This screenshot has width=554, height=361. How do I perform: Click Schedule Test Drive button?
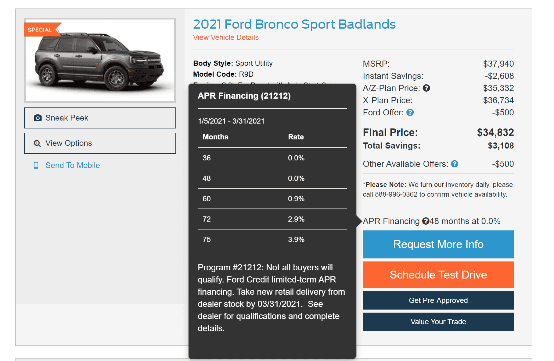click(438, 275)
